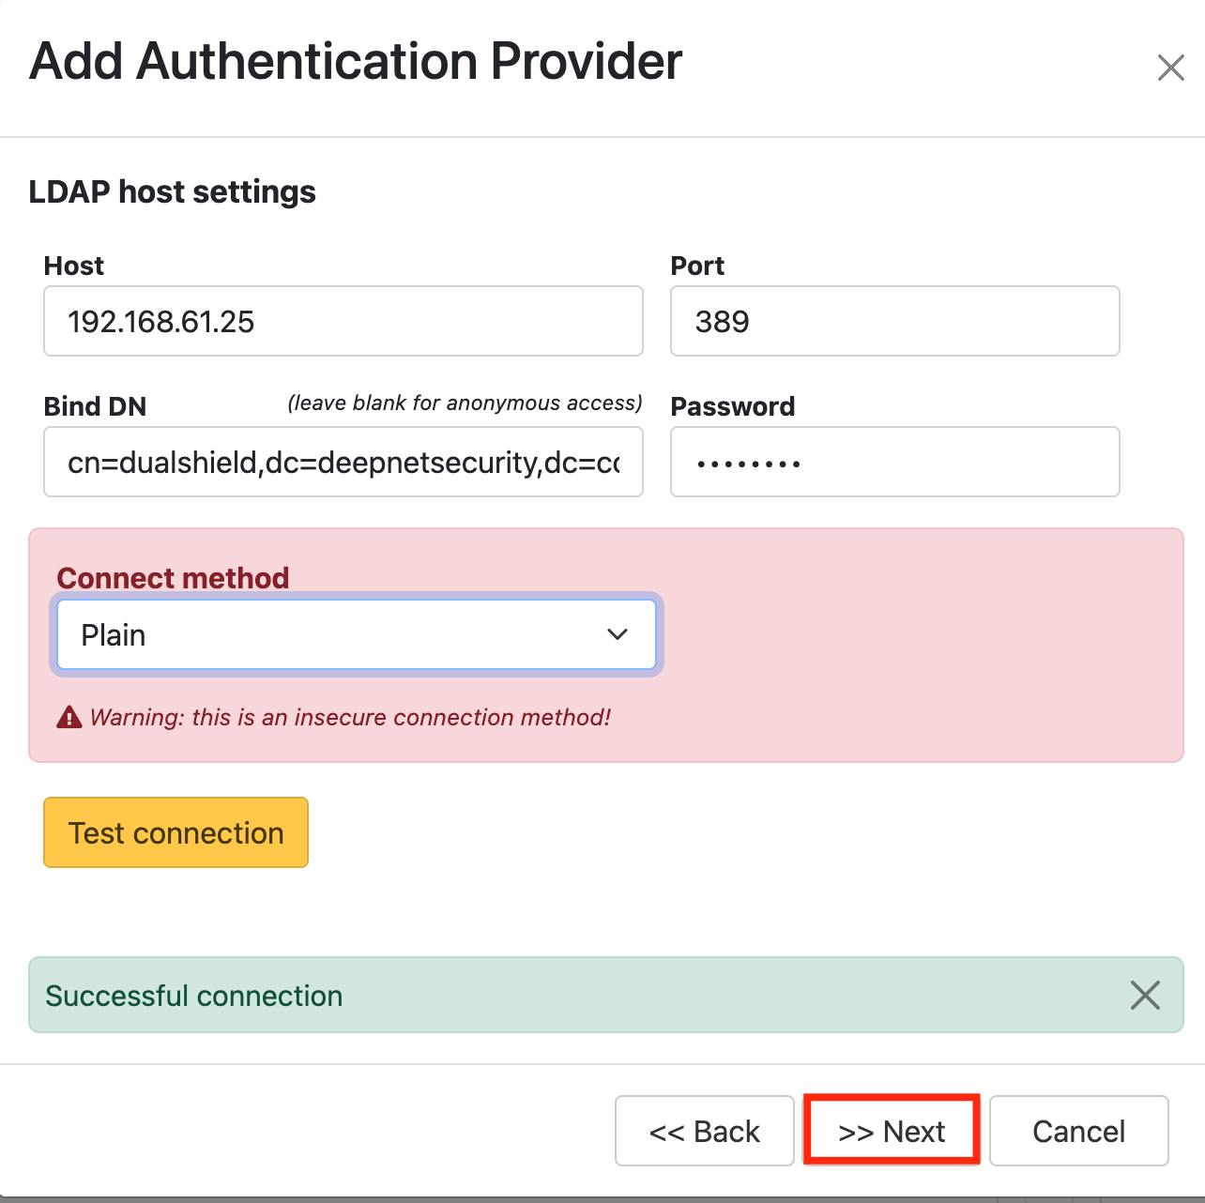The height and width of the screenshot is (1203, 1205).
Task: Click the Bind DN label
Action: click(95, 406)
